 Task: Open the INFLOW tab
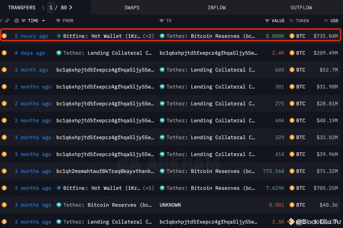(217, 7)
